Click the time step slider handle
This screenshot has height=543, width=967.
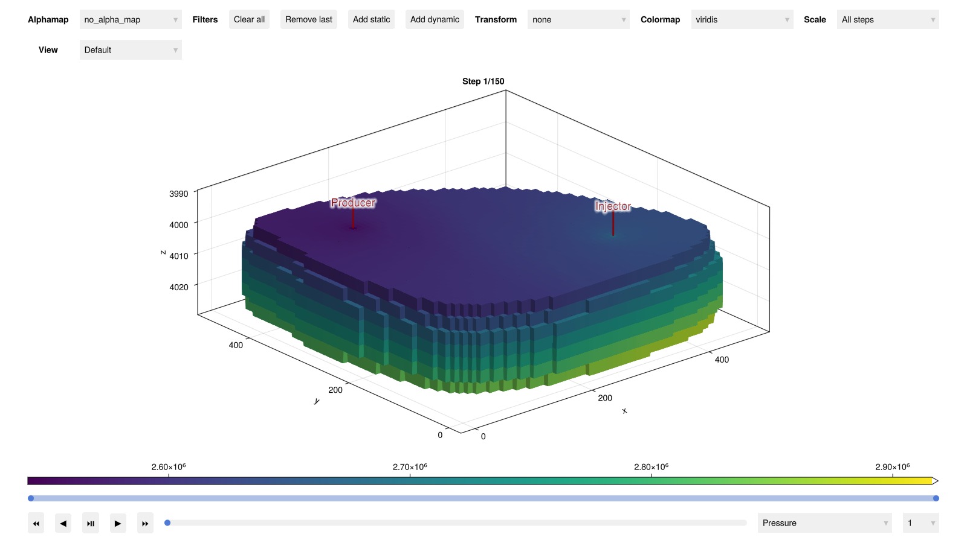coord(167,523)
